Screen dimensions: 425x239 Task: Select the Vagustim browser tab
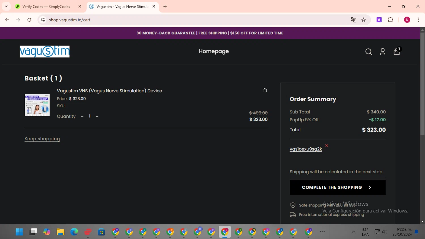pyautogui.click(x=122, y=7)
